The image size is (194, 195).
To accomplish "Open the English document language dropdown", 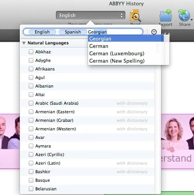I will [90, 15].
